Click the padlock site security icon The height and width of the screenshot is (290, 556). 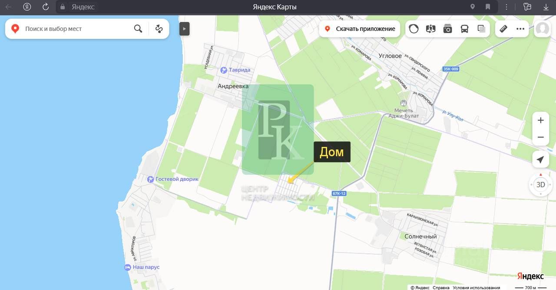(x=63, y=7)
